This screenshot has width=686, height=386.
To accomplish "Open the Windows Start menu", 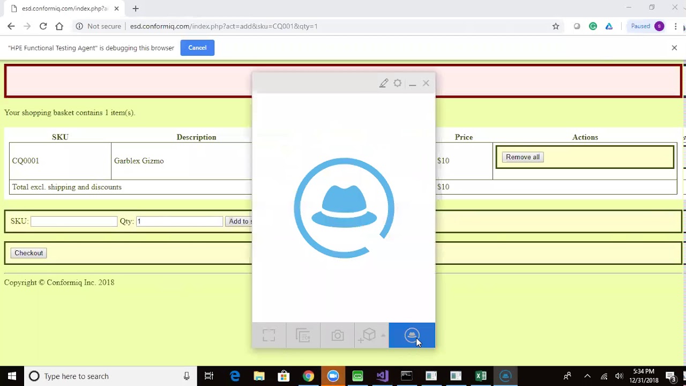I will pyautogui.click(x=12, y=376).
